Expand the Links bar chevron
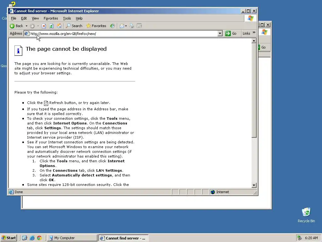Image resolution: width=322 pixels, height=242 pixels. coord(254,32)
